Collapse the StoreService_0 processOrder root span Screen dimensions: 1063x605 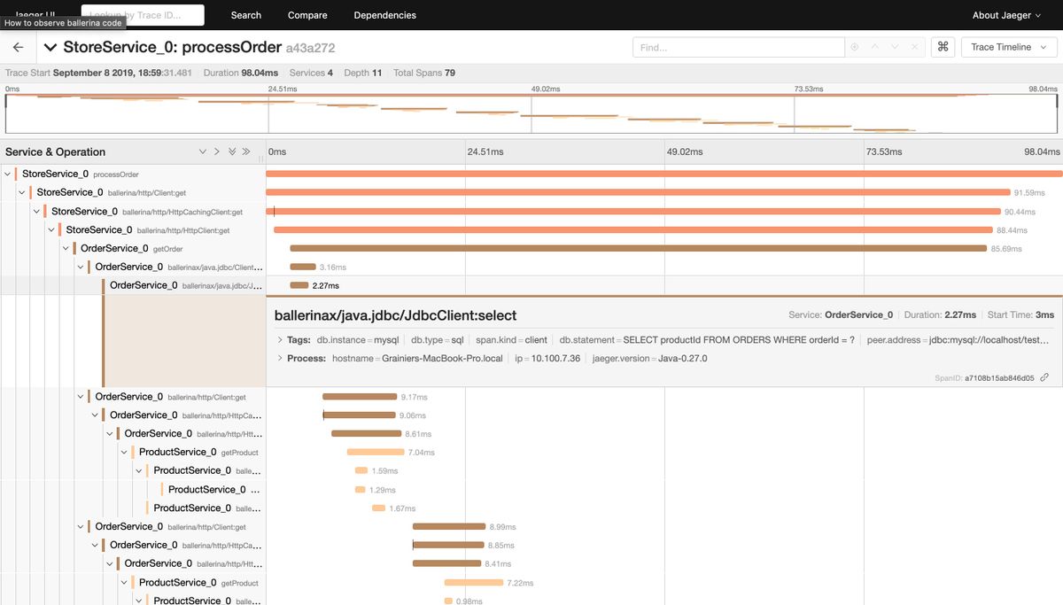pos(8,175)
